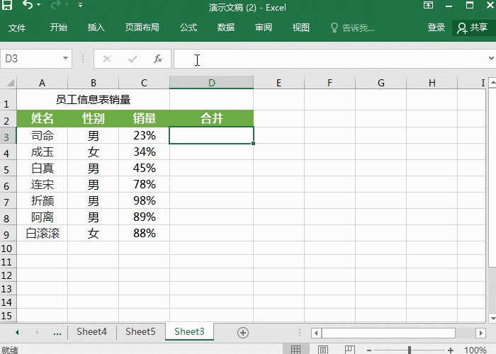
Task: Click the 共享 share button
Action: [473, 28]
